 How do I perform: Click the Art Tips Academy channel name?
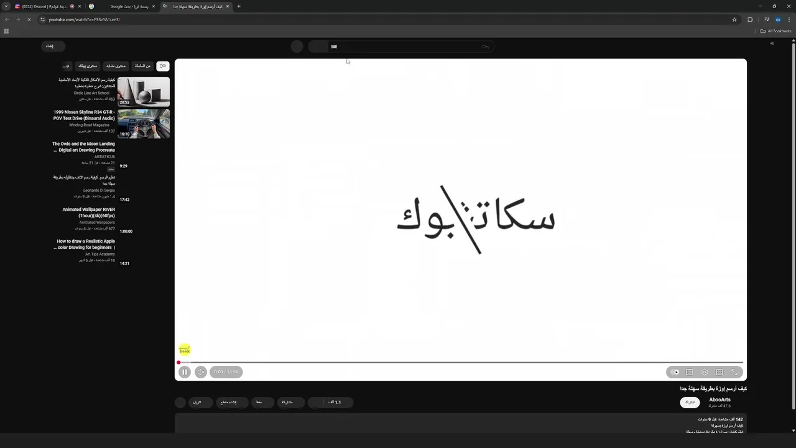click(100, 254)
